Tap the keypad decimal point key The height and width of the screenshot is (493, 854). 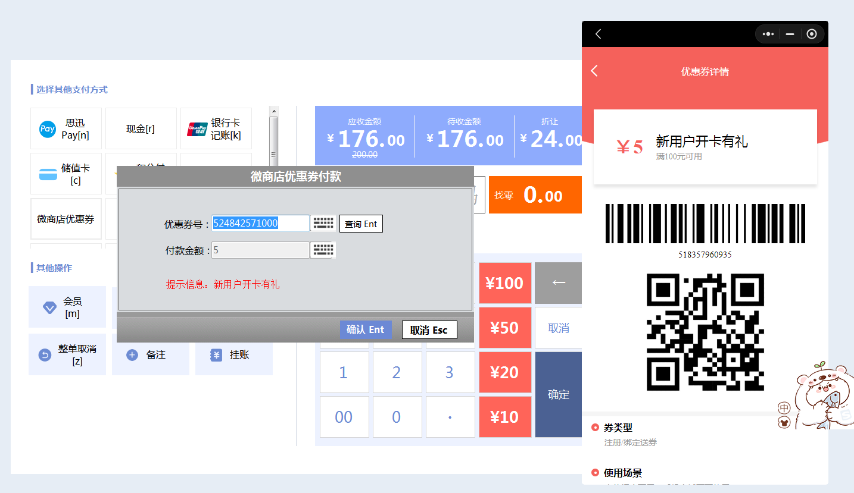click(450, 417)
